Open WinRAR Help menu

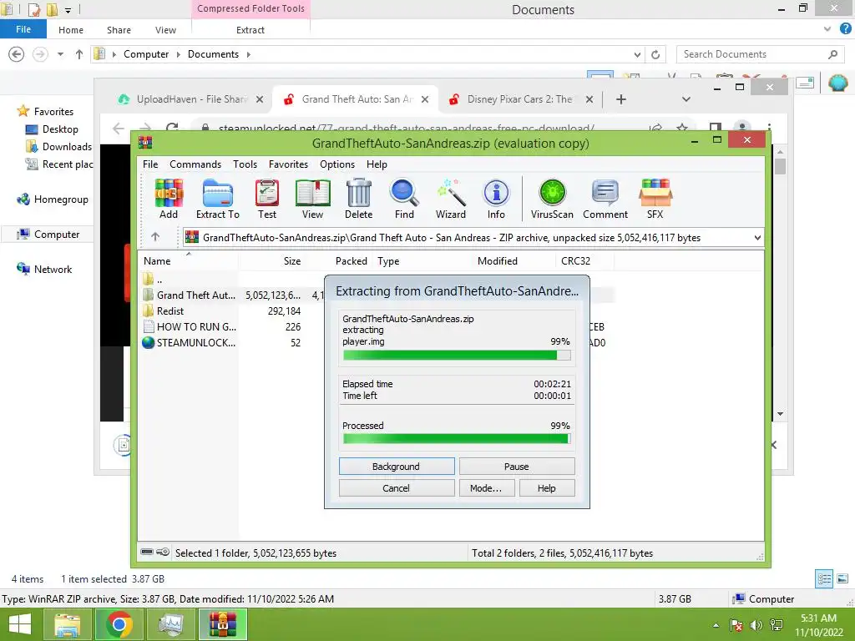pos(377,164)
